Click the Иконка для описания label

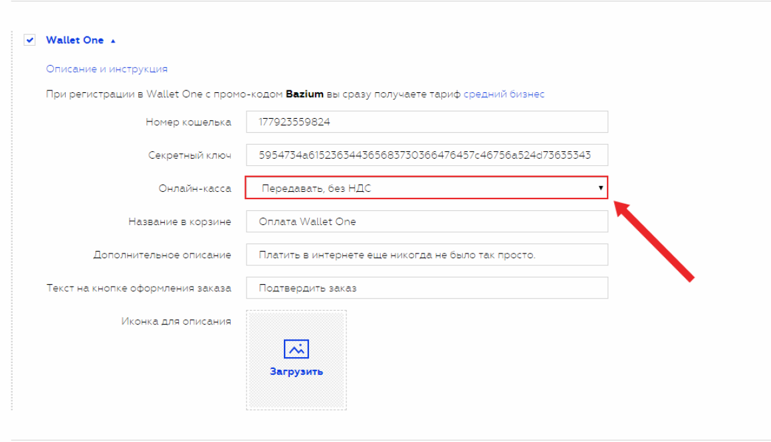(x=176, y=322)
